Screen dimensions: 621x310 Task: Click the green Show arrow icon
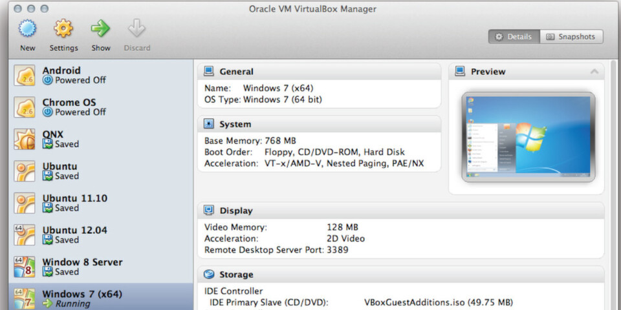(101, 28)
